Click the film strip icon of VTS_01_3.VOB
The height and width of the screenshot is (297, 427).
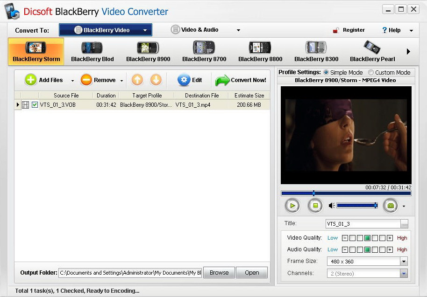click(x=25, y=105)
